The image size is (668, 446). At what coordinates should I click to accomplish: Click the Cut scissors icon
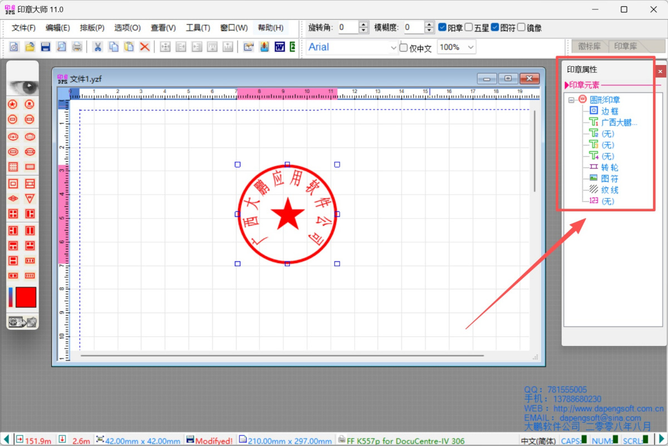pos(97,47)
